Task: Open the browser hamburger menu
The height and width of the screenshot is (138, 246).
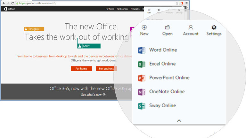Action: (186, 3)
